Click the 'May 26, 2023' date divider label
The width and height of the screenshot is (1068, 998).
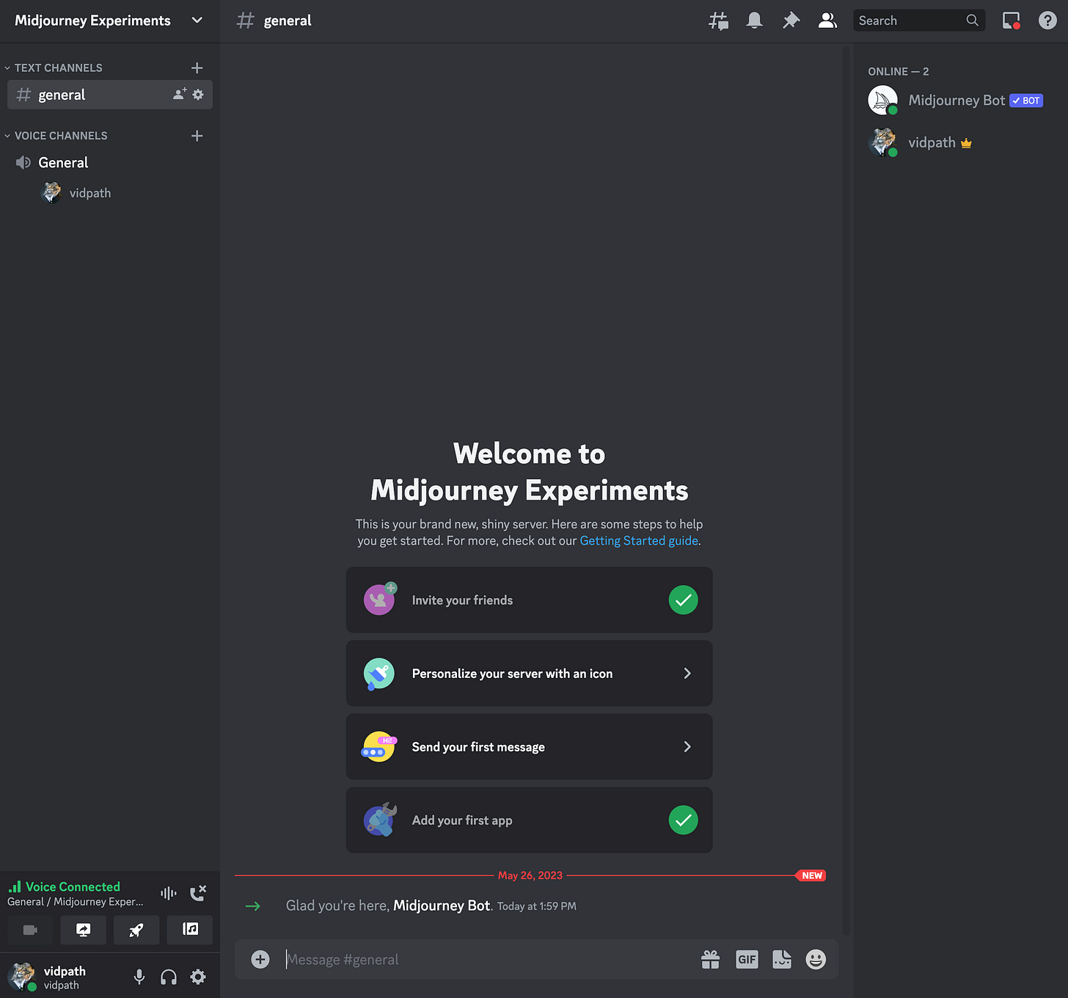530,875
